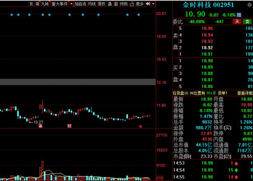This screenshot has width=253, height=181.
Task: Click the arrow-to-bar icon in toolbar
Action: coord(148,4)
